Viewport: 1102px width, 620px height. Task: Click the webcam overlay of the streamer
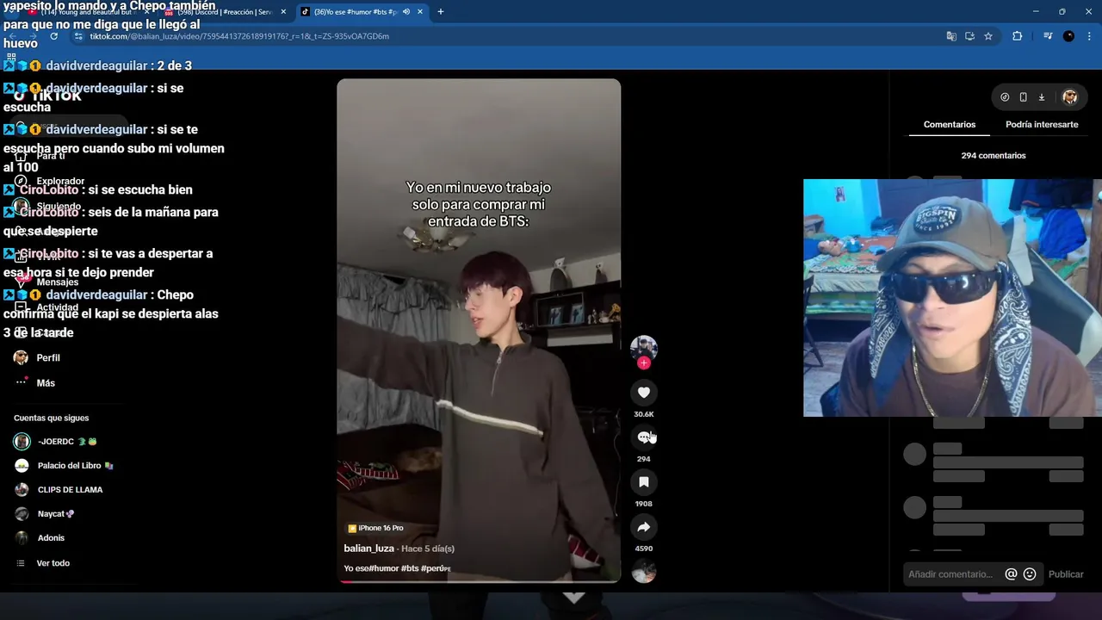tap(952, 298)
